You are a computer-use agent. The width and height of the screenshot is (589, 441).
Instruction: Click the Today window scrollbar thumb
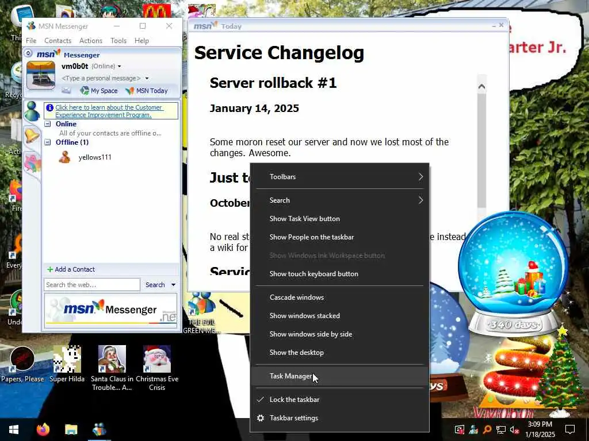481,150
